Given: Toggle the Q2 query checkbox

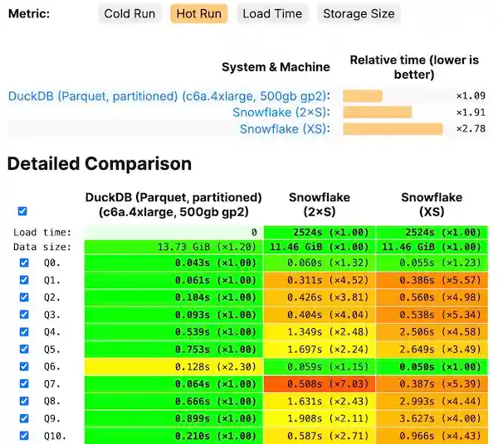Looking at the screenshot, I should click(x=24, y=297).
